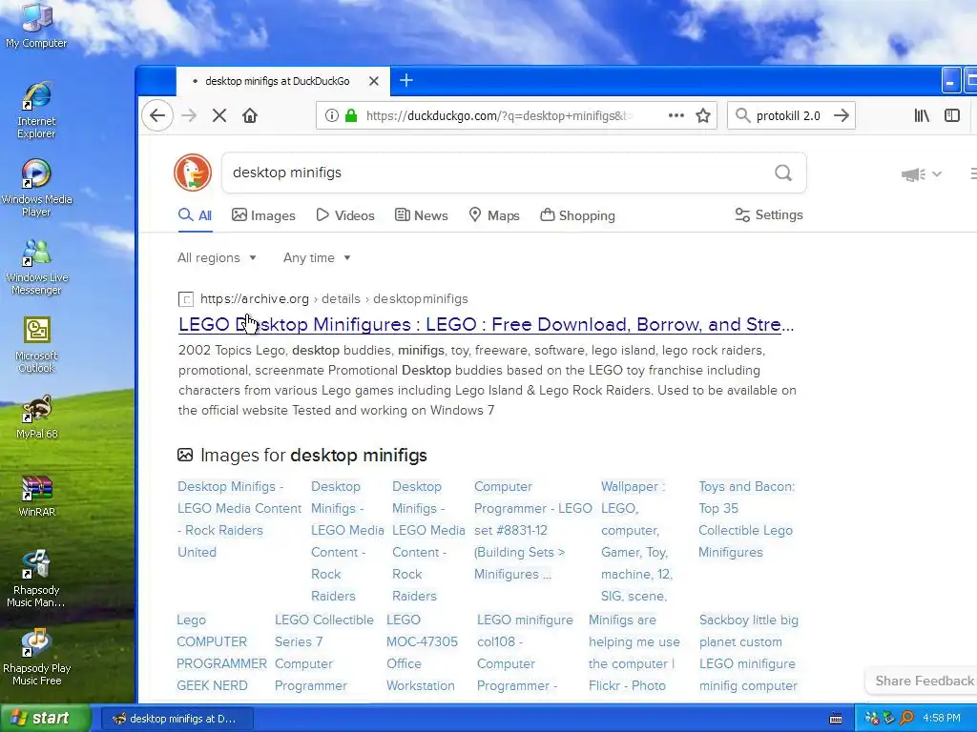This screenshot has width=977, height=732.
Task: Close the desktop minifigs tab
Action: click(x=374, y=81)
